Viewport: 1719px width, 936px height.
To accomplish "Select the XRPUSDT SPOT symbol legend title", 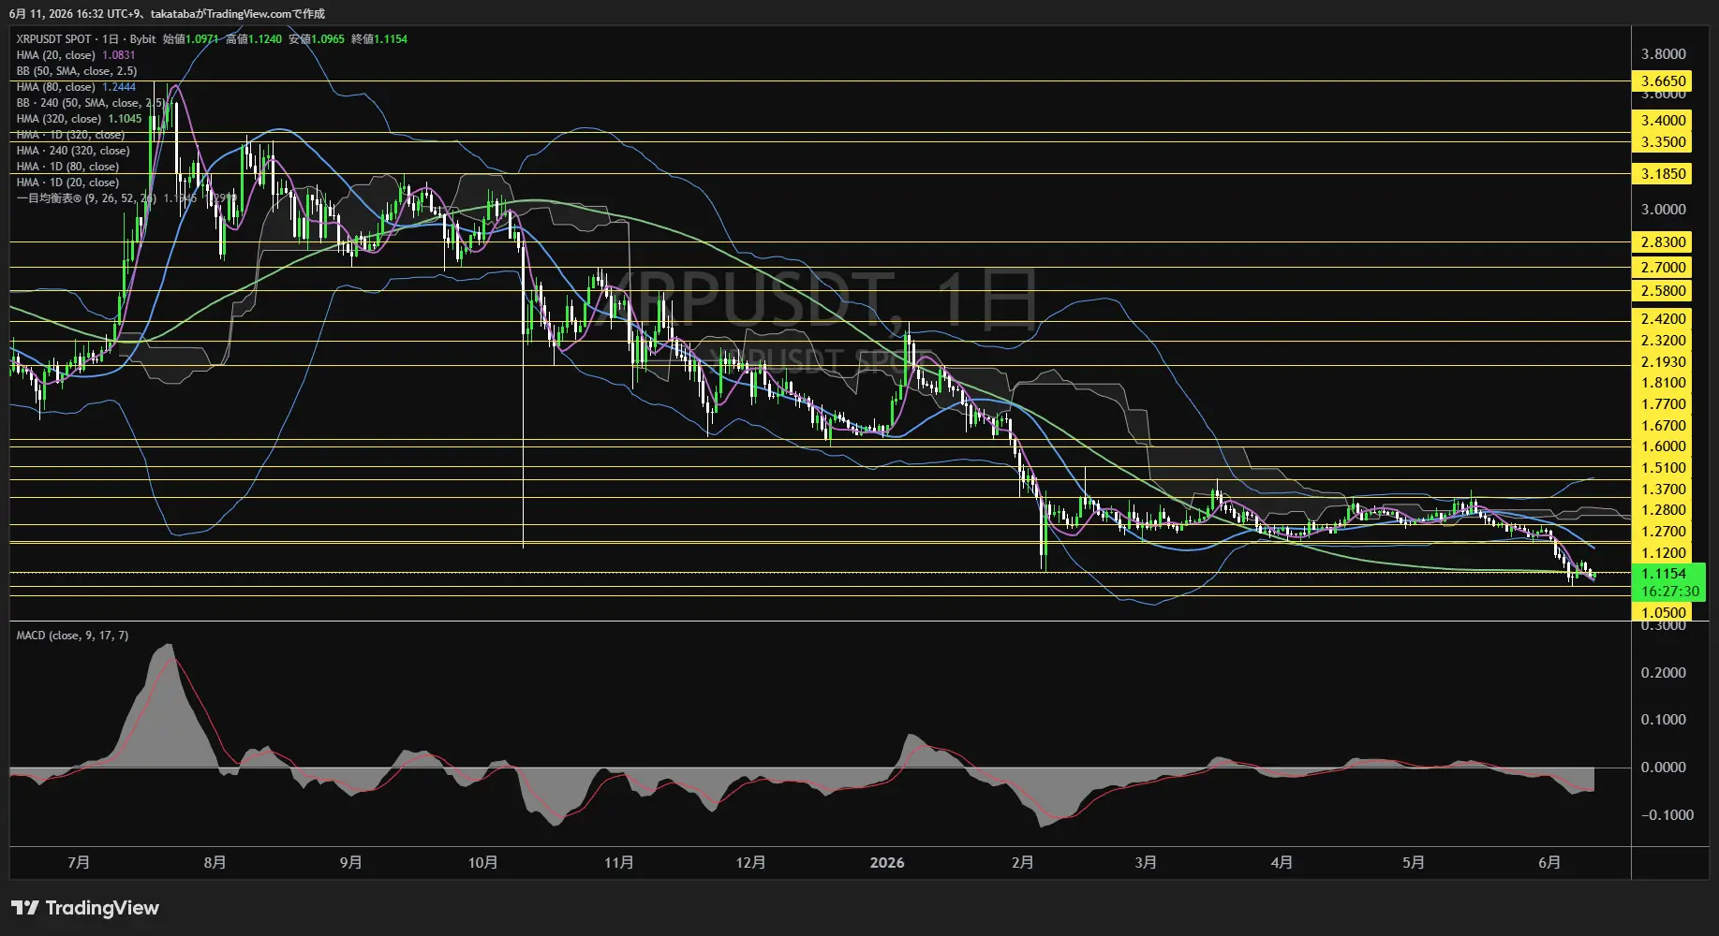I will tap(86, 39).
